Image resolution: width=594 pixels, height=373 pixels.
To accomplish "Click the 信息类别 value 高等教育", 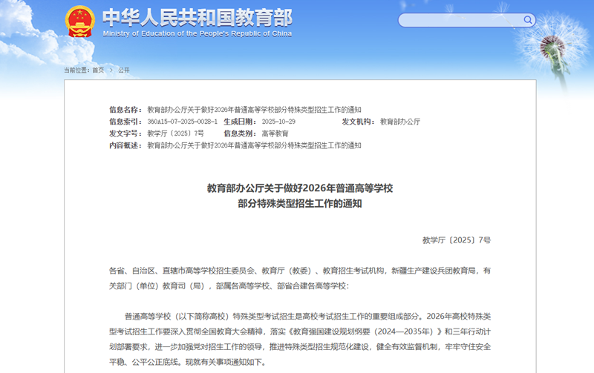I will tap(275, 133).
